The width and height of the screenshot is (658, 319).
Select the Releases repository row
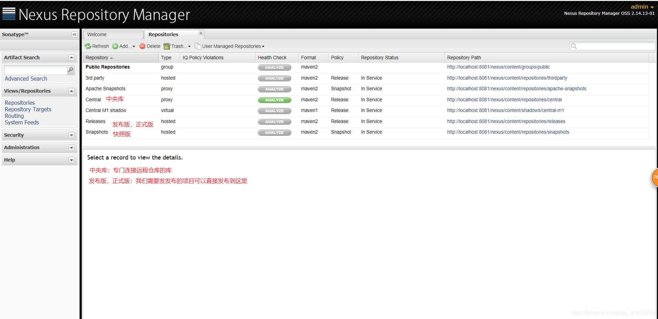(x=366, y=122)
